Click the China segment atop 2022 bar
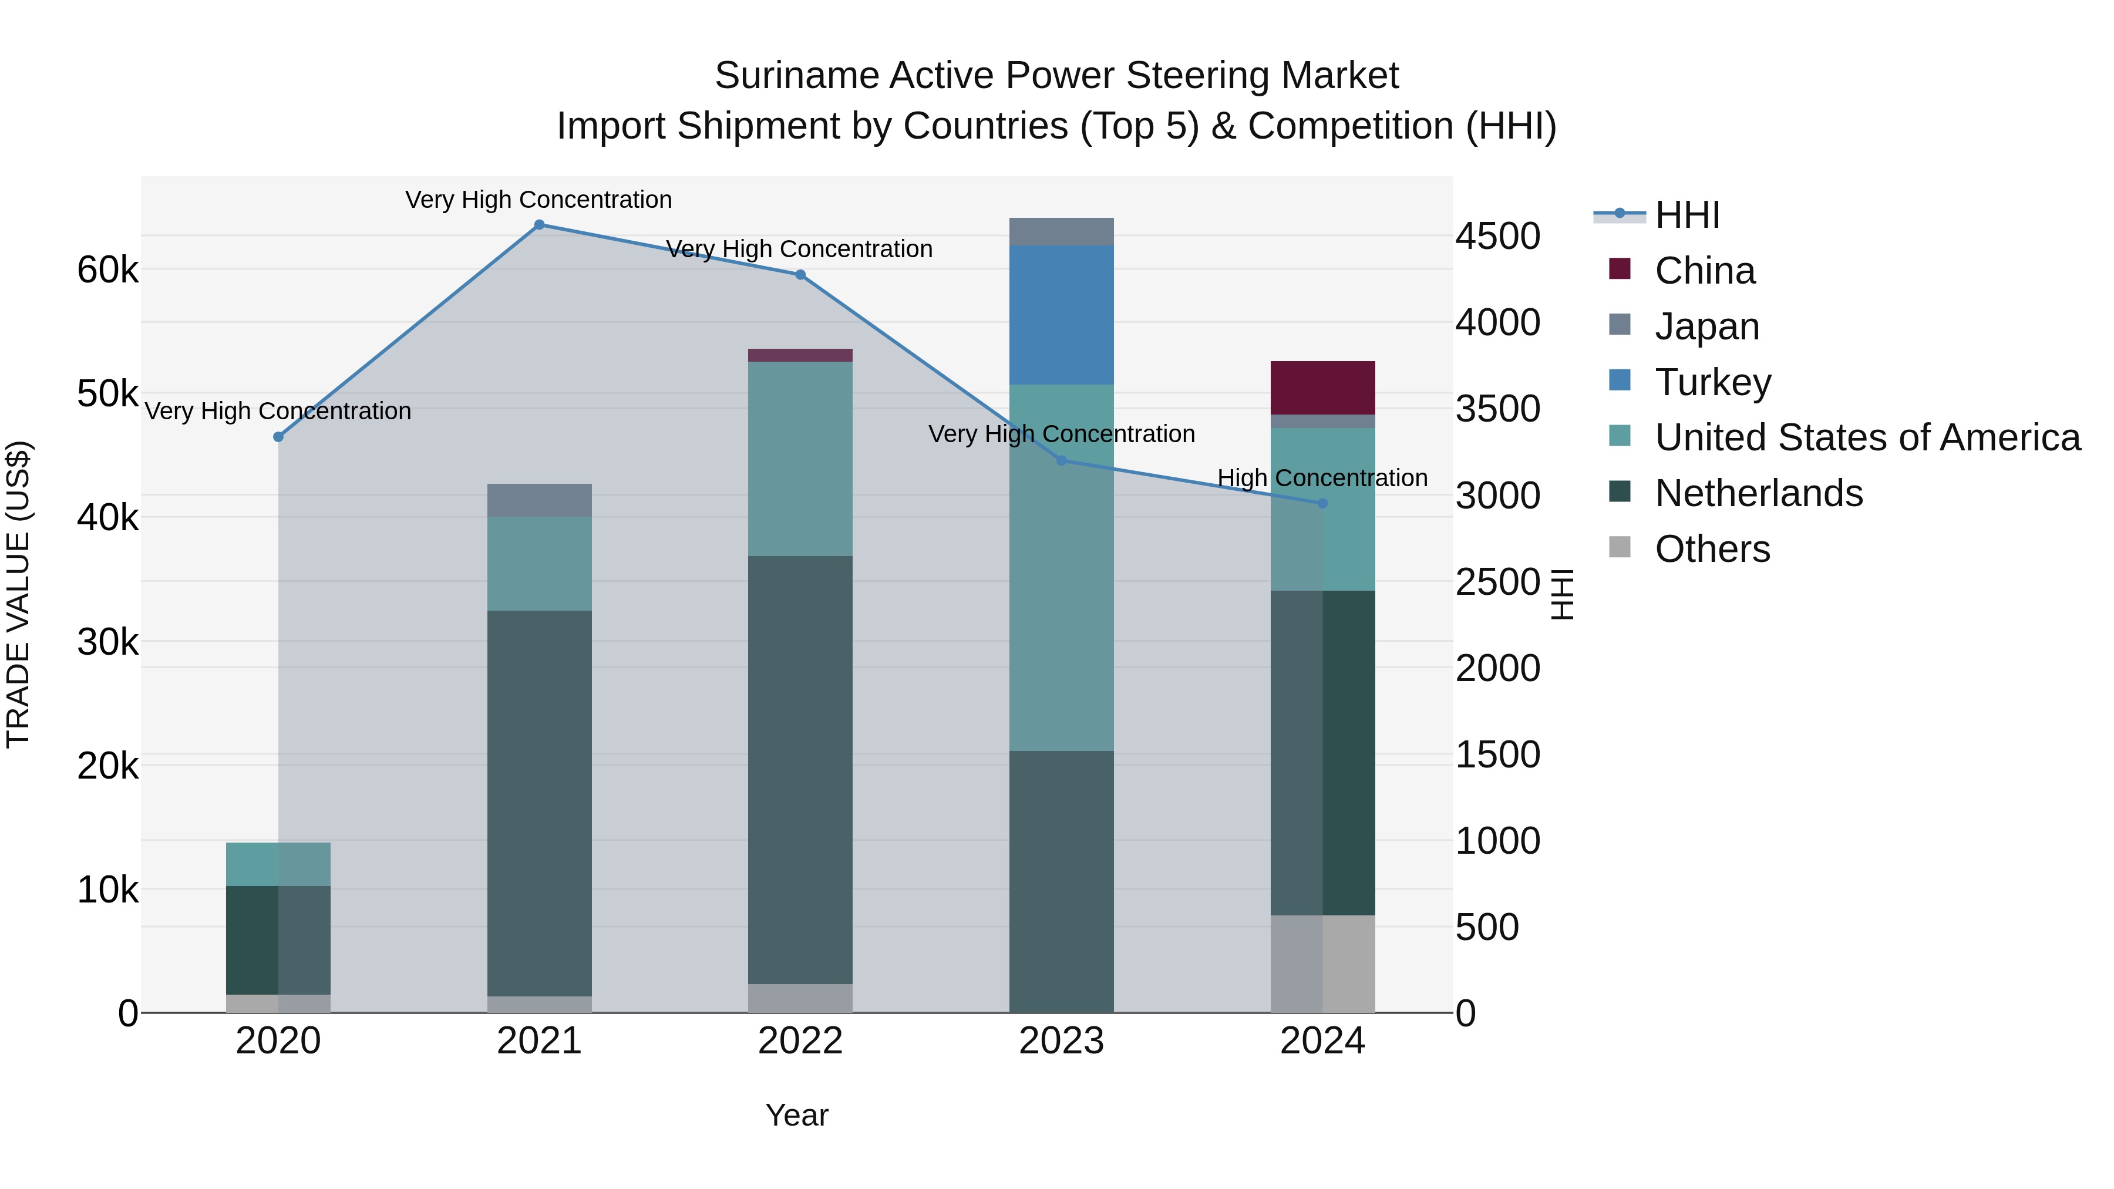The width and height of the screenshot is (2114, 1189). pos(800,355)
